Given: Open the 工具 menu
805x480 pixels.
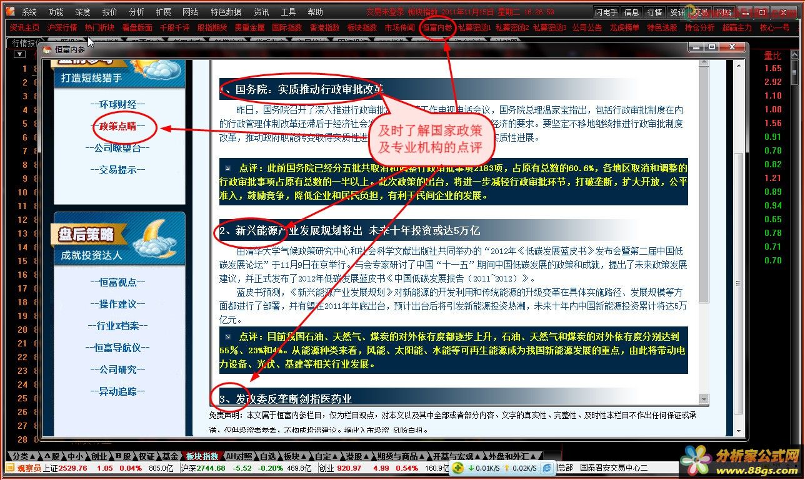Looking at the screenshot, I should (288, 12).
